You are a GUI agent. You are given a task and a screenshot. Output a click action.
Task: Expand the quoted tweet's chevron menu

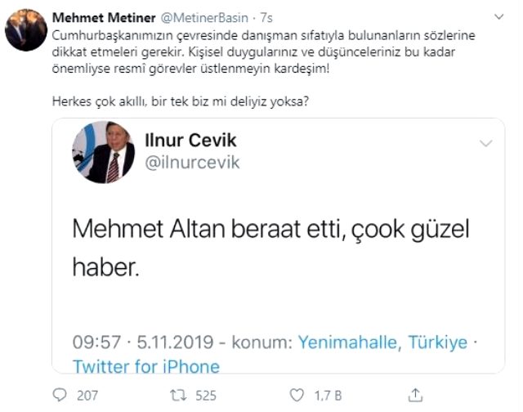point(485,144)
